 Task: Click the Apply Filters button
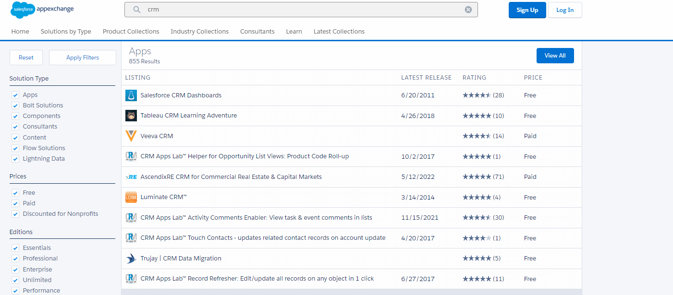point(83,58)
